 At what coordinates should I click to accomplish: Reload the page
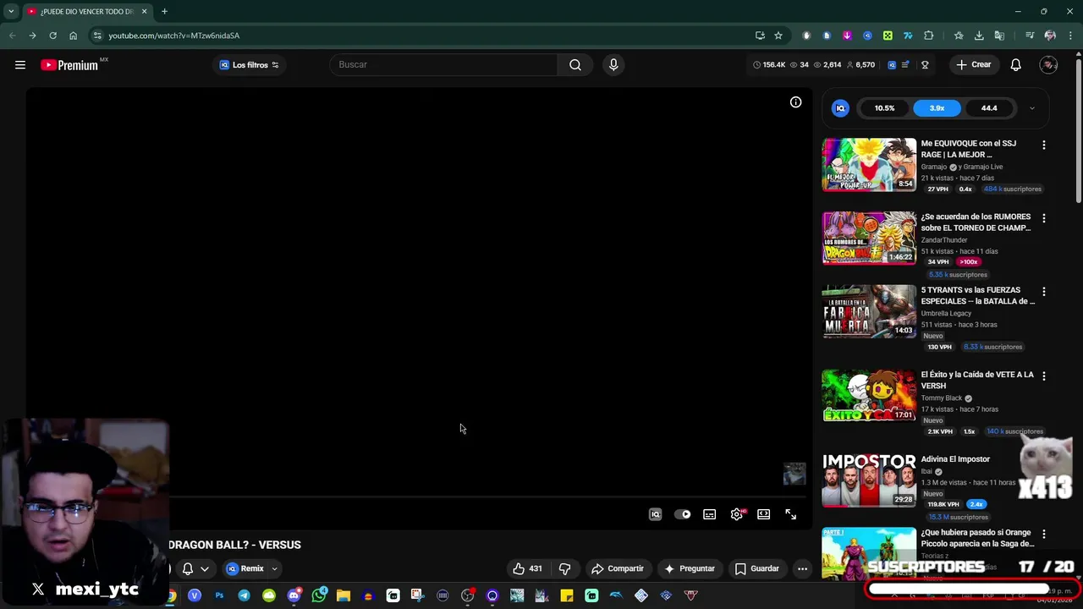point(52,36)
